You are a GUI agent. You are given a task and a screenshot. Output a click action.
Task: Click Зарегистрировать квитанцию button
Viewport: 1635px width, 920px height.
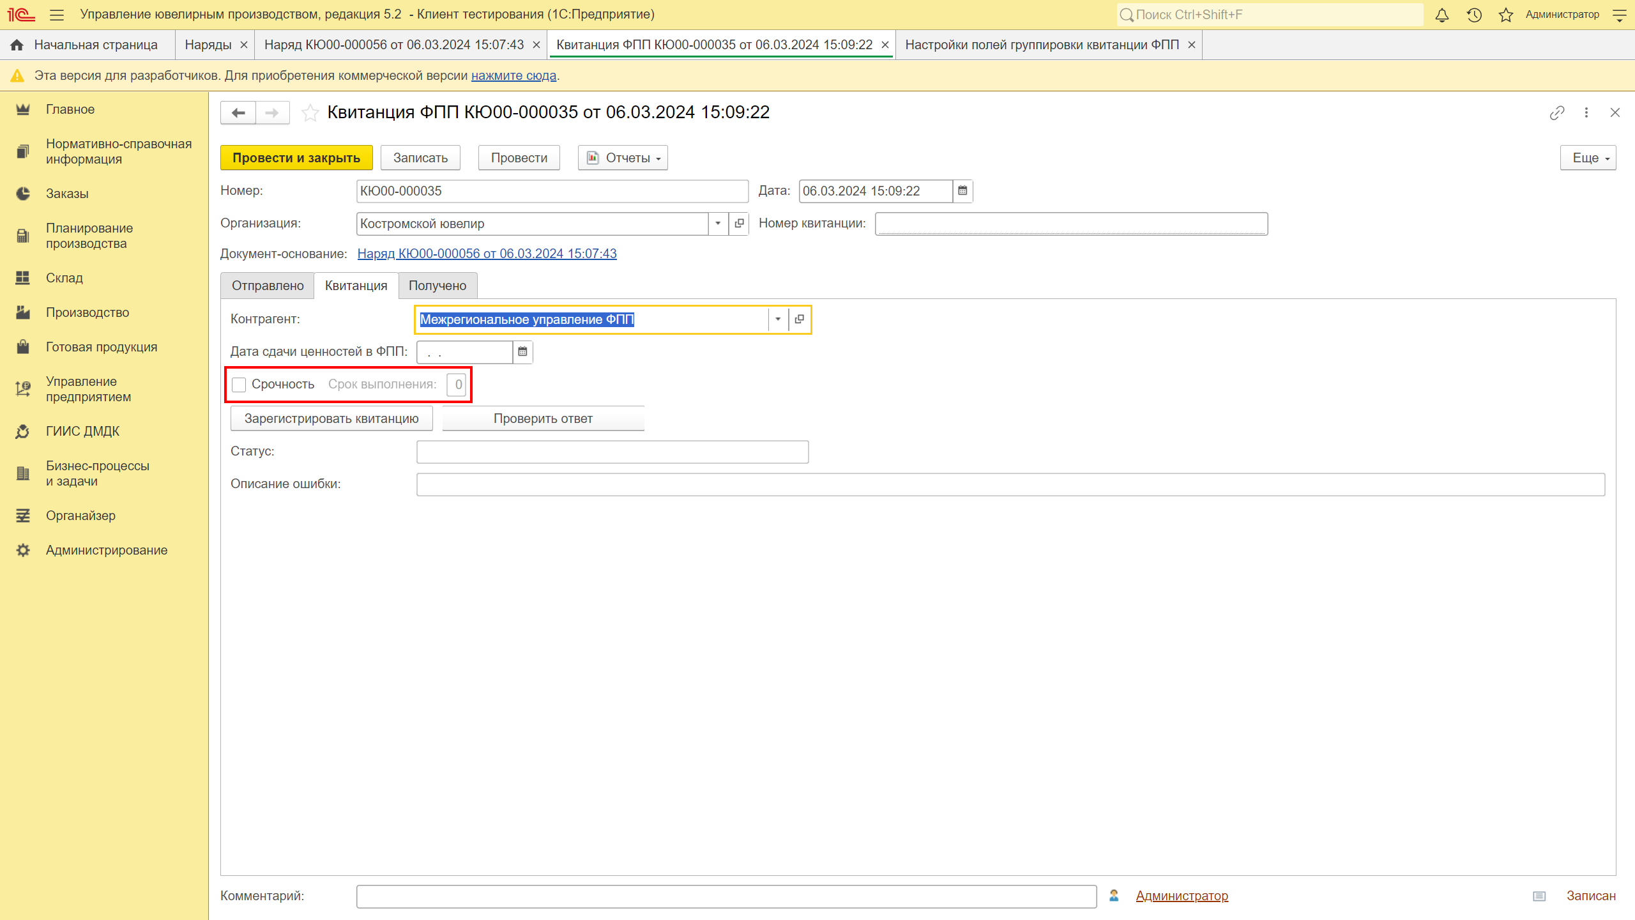[331, 418]
